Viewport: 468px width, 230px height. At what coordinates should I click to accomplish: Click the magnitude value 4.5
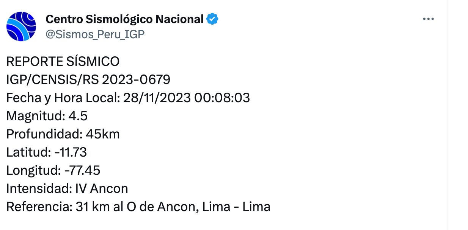pyautogui.click(x=78, y=116)
